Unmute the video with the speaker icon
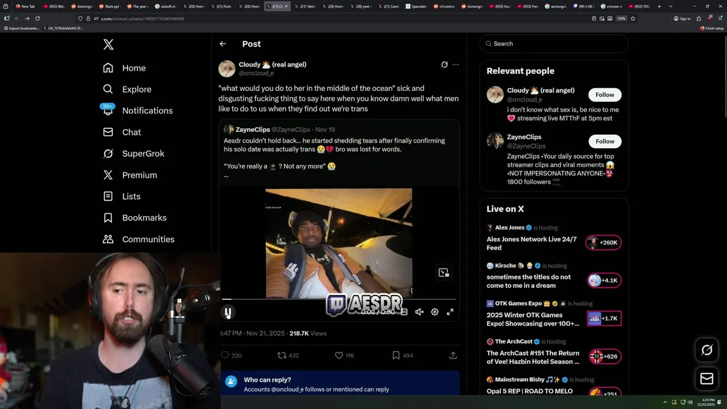The height and width of the screenshot is (409, 727). pyautogui.click(x=419, y=312)
